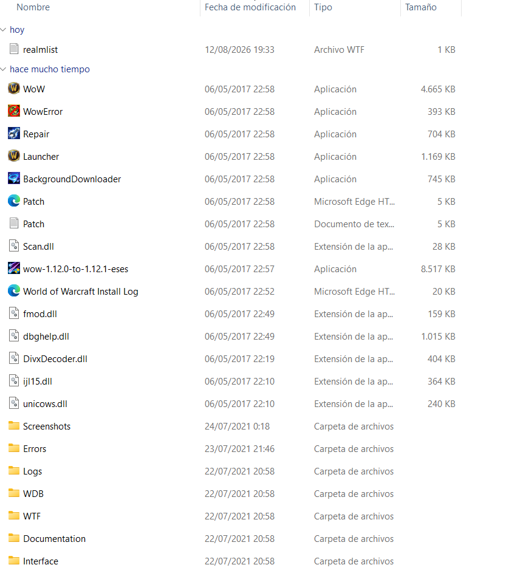Select the Repair application icon
This screenshot has height=579, width=523.
(13, 134)
